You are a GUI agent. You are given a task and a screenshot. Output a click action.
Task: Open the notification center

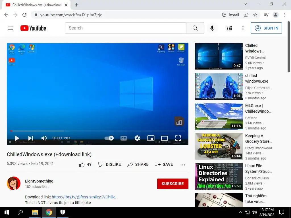pos(282,212)
